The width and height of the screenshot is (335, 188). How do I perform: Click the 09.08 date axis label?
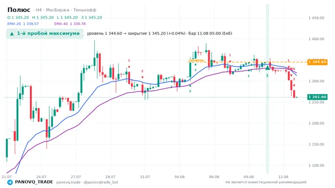point(249,177)
